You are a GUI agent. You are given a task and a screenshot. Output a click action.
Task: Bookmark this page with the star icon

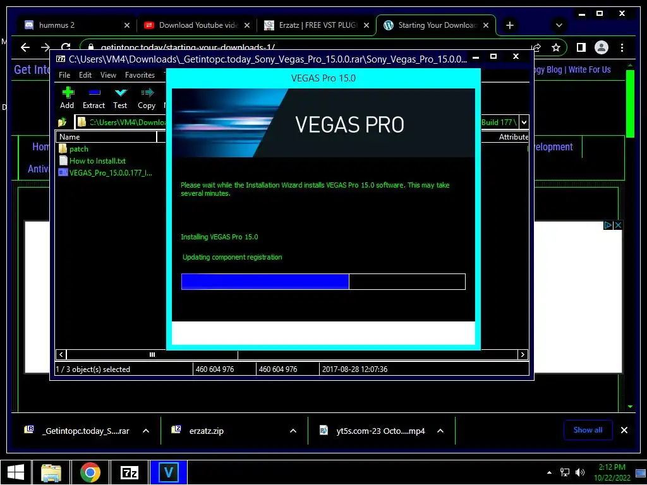click(556, 47)
